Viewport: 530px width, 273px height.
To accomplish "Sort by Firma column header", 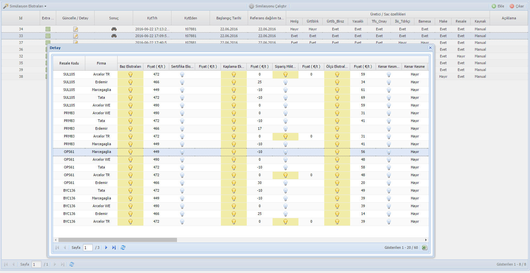I will point(101,63).
